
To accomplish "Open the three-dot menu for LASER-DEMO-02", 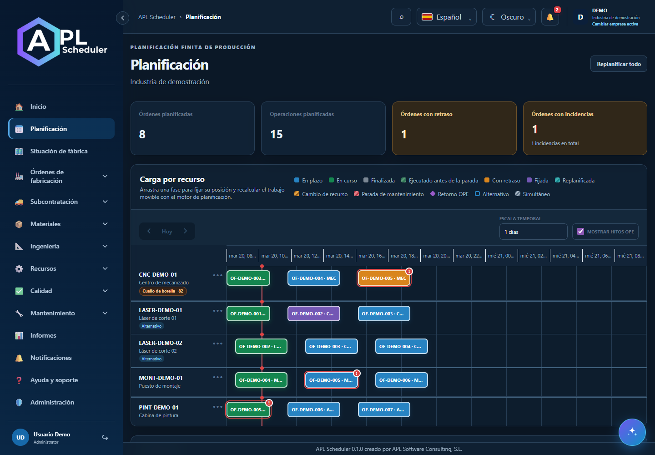I will pyautogui.click(x=218, y=344).
